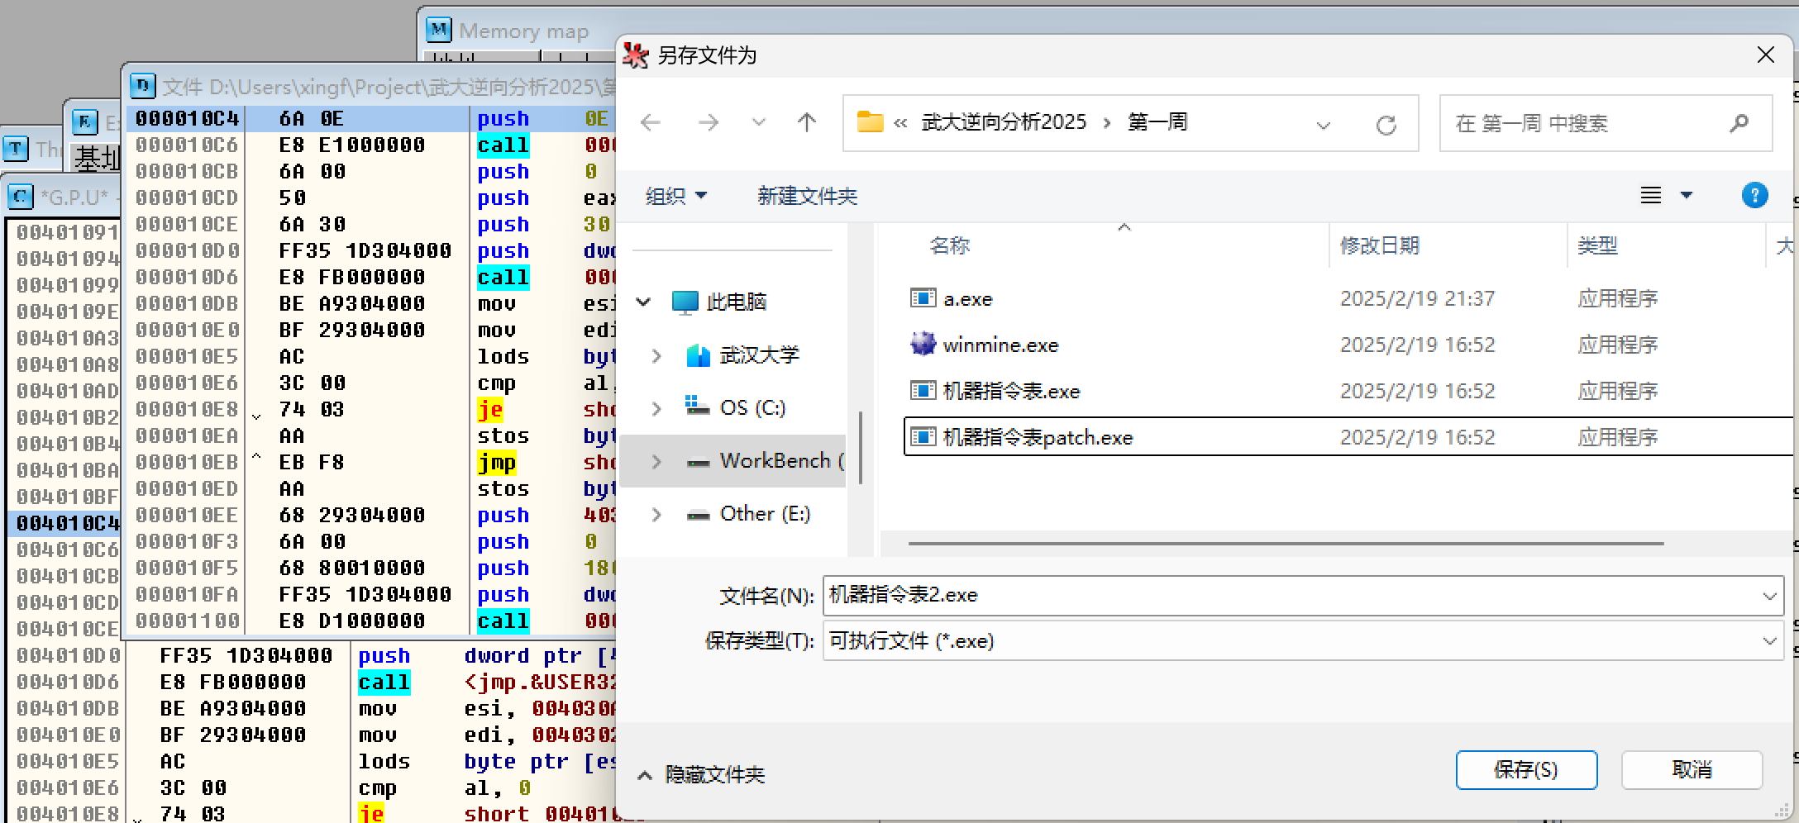Image resolution: width=1799 pixels, height=823 pixels.
Task: Click 新建文件夹 to create folder
Action: coord(807,196)
